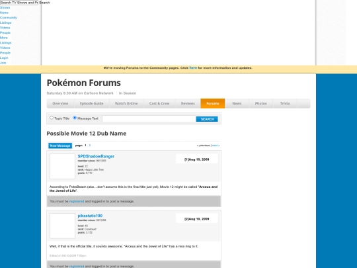The width and height of the screenshot is (357, 268).
Task: Open the Cast & Crew tab
Action: click(x=159, y=103)
